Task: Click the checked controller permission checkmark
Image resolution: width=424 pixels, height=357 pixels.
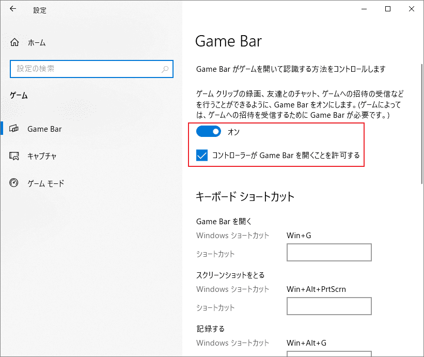Action: pyautogui.click(x=202, y=155)
